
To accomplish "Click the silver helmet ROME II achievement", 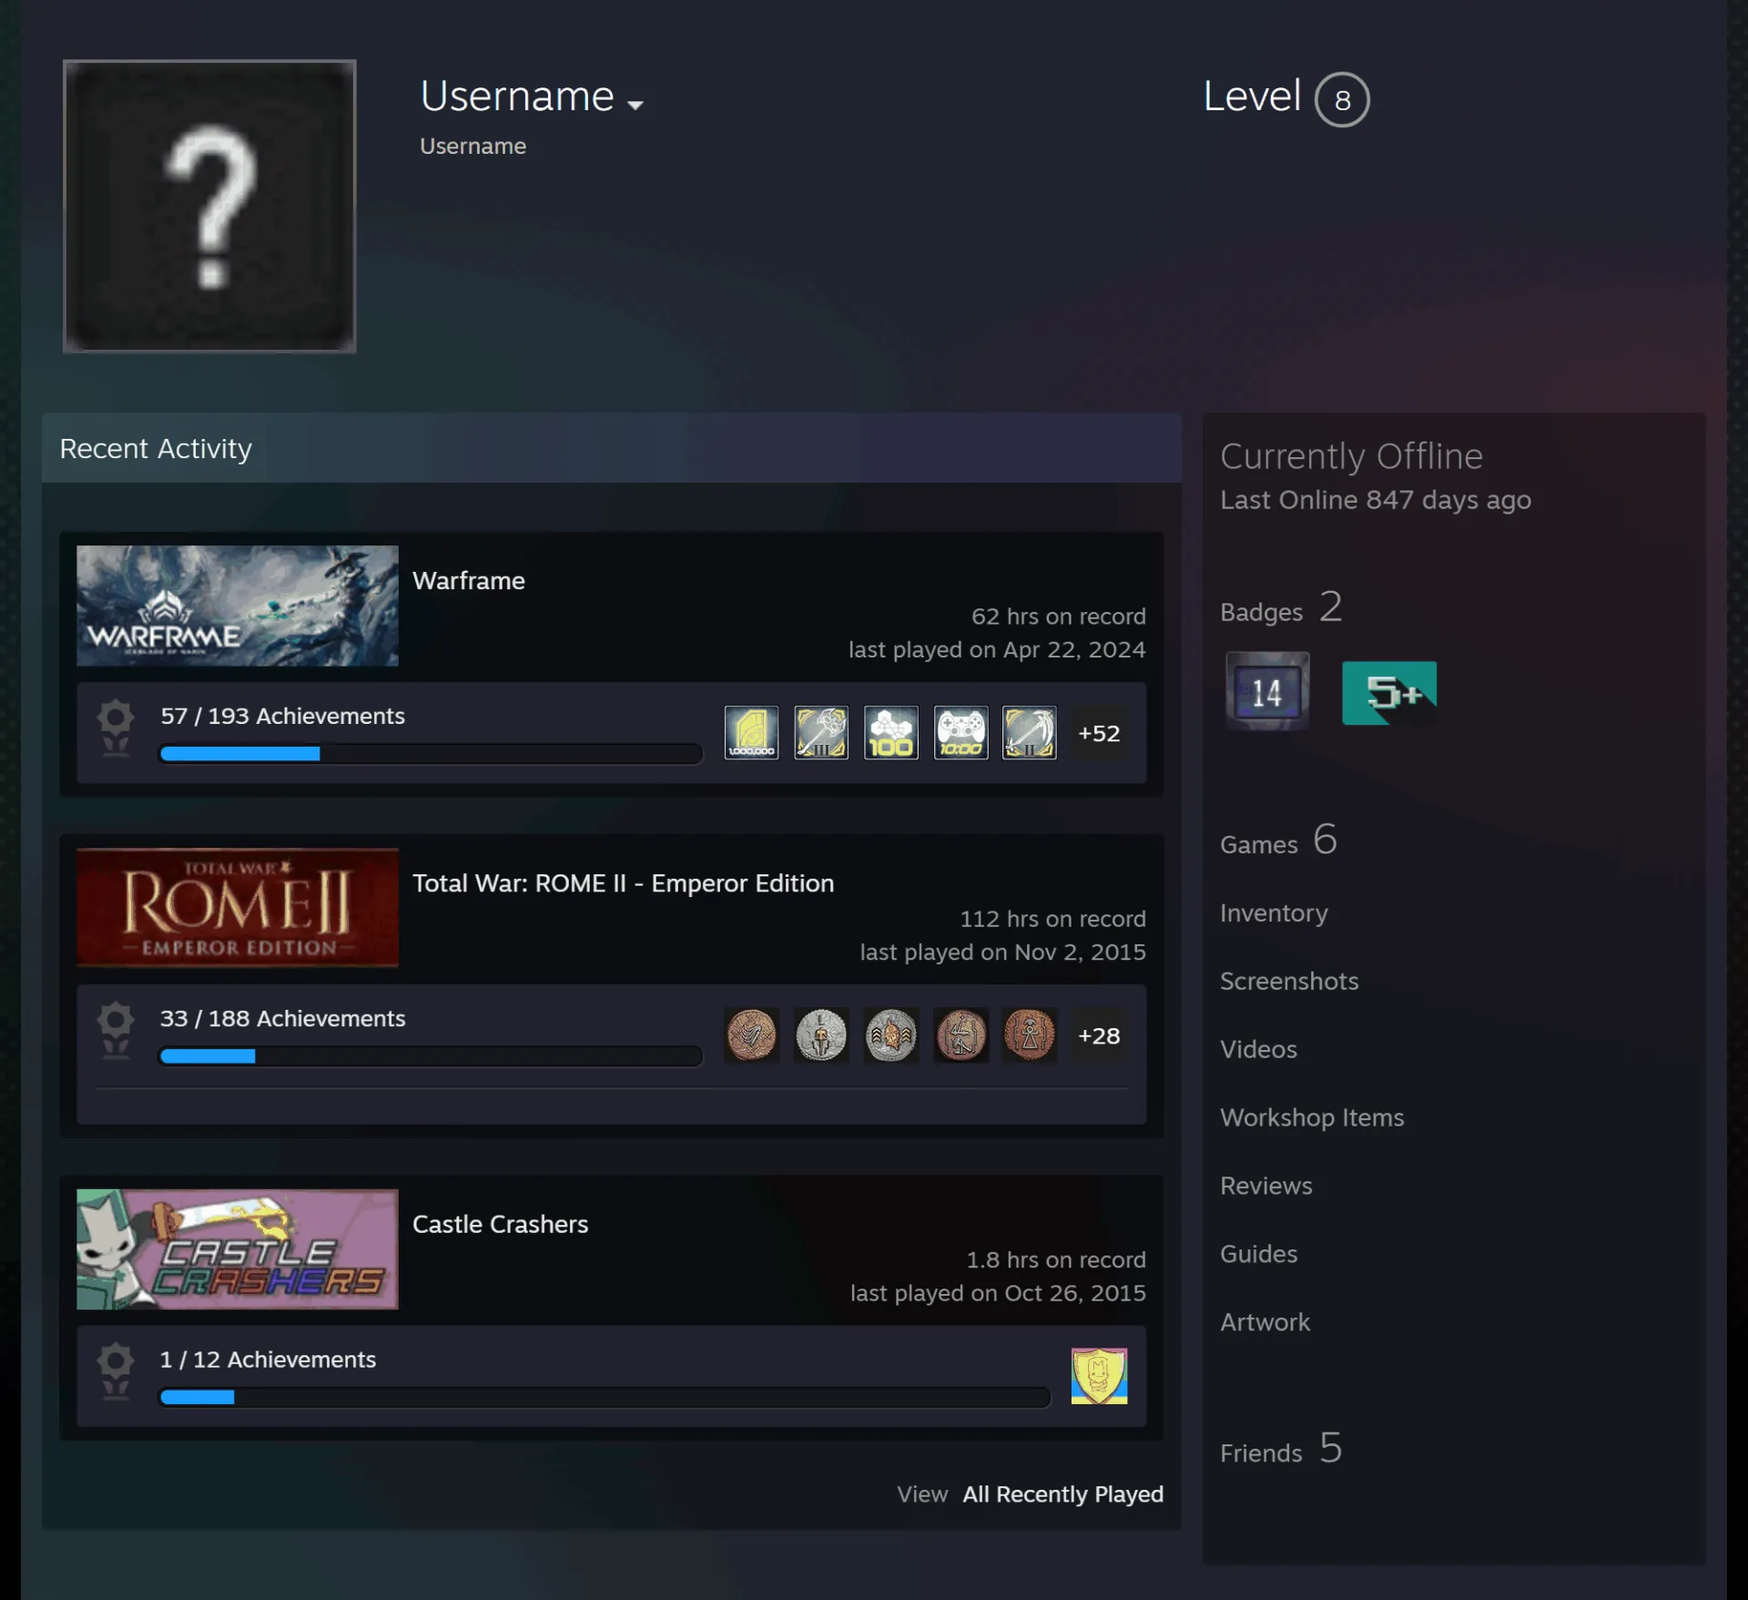I will 821,1034.
